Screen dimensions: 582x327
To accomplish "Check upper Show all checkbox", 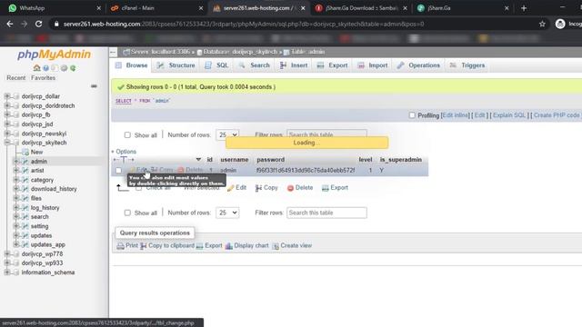I will coord(127,135).
